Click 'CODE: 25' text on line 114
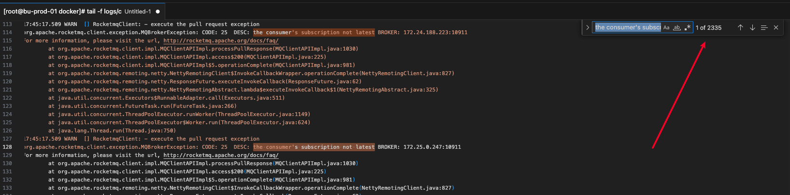Viewport: 790px width, 195px height. (x=215, y=32)
